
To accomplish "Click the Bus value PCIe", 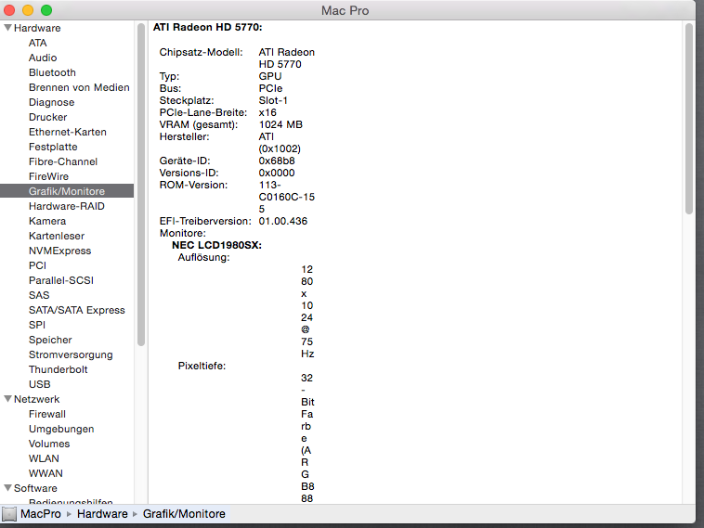I will (270, 88).
